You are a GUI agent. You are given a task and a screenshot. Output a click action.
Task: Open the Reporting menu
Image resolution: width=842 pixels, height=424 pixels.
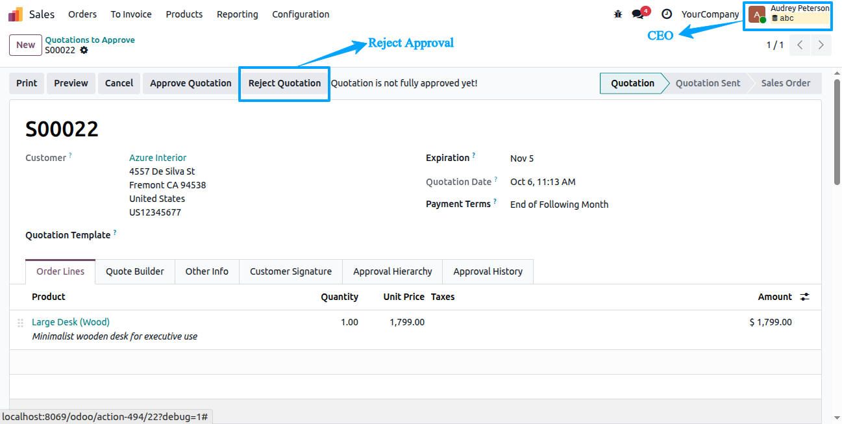click(x=237, y=14)
